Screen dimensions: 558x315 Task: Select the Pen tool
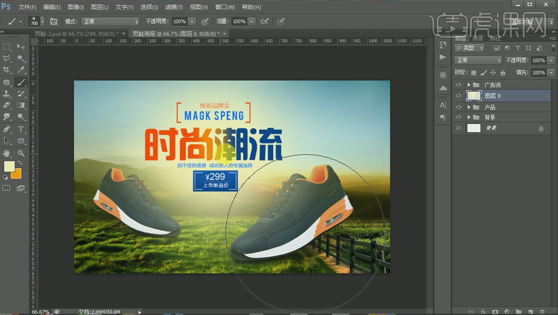click(x=6, y=129)
